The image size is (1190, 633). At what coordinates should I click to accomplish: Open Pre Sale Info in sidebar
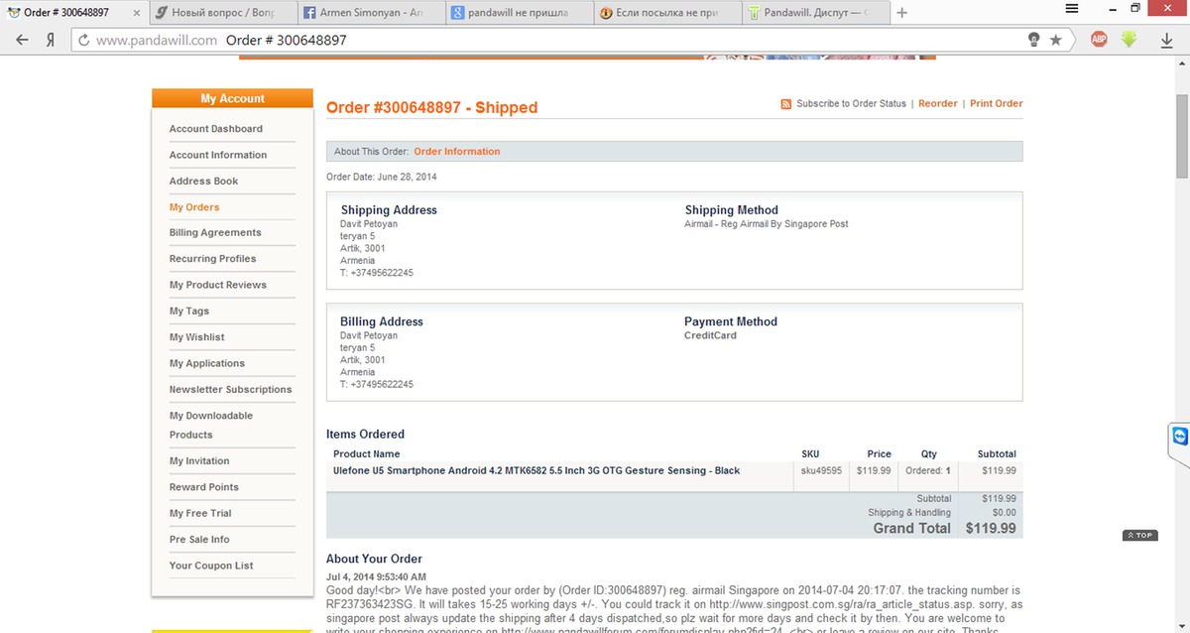click(198, 540)
